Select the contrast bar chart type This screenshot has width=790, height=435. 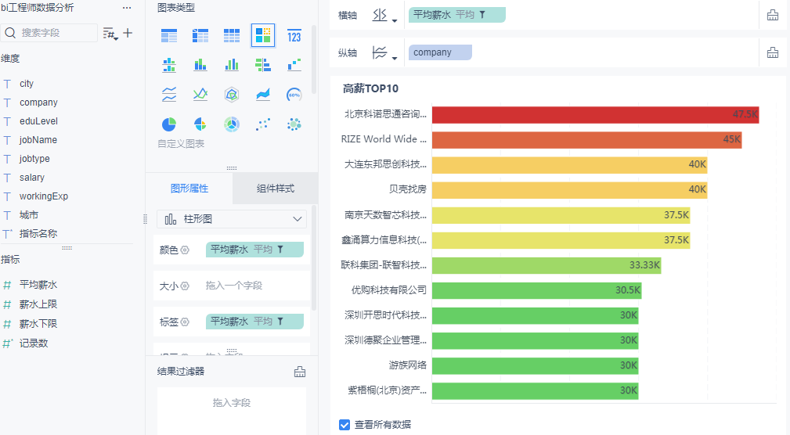263,65
